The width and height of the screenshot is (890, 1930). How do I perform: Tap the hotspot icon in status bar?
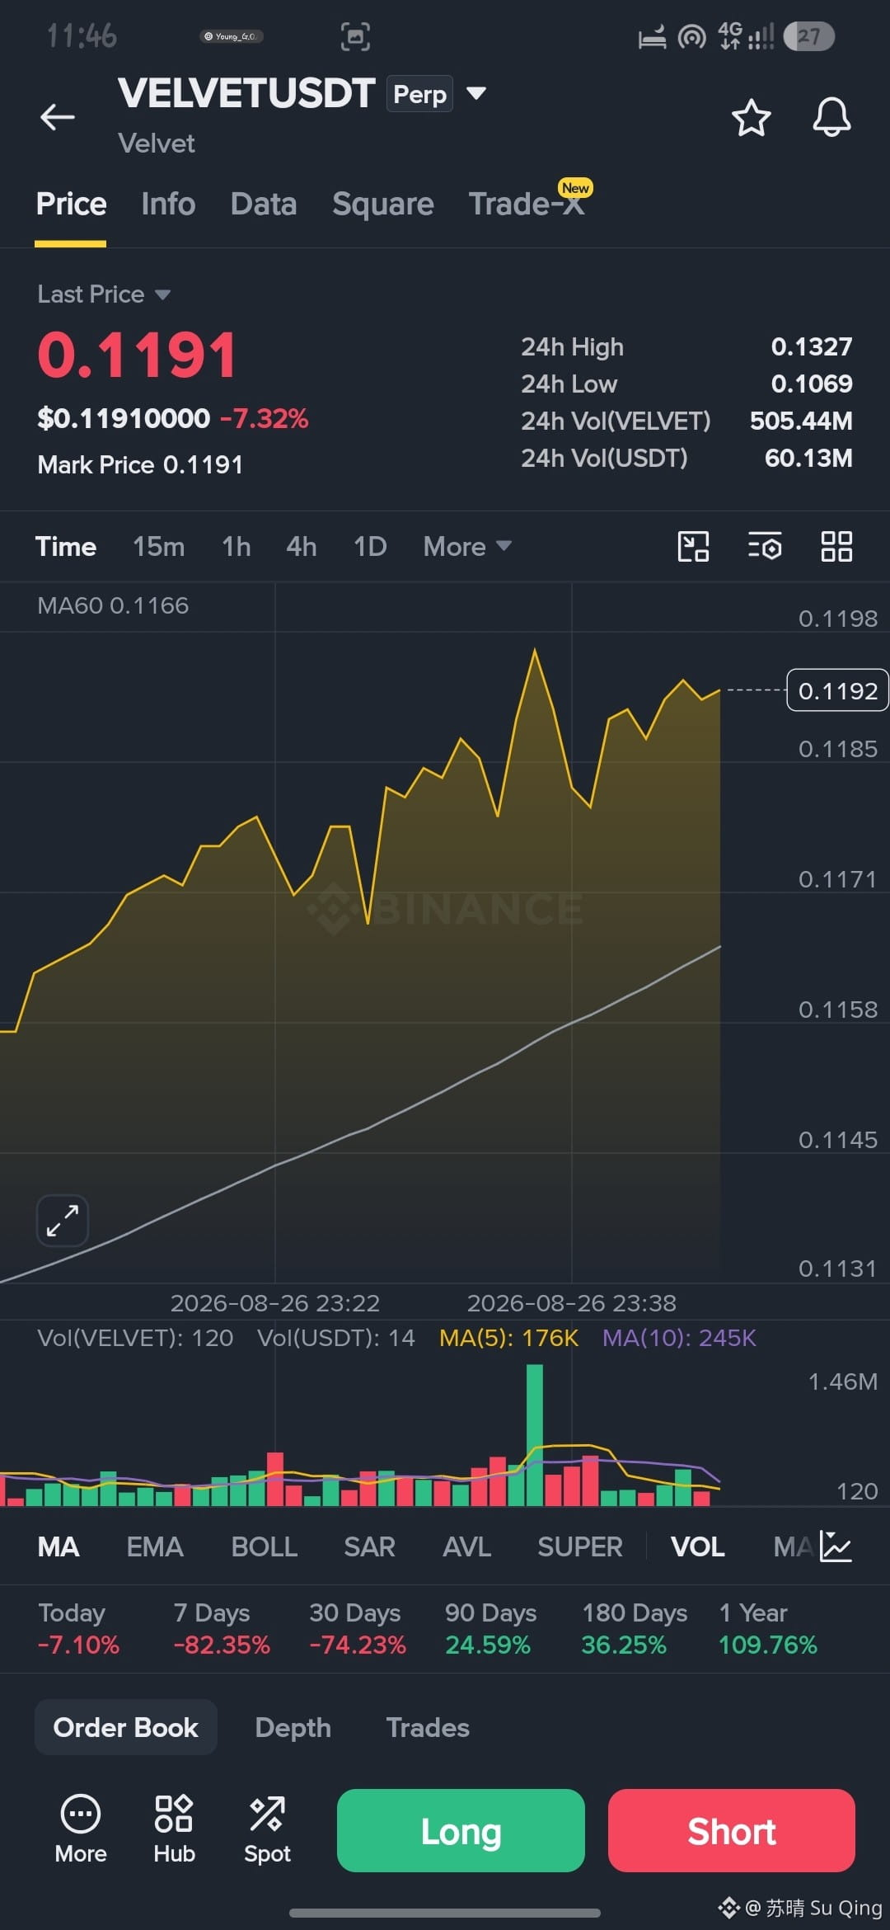click(x=692, y=36)
